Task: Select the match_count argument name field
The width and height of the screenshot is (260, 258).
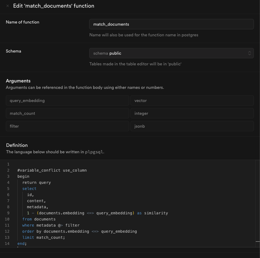Action: click(67, 113)
